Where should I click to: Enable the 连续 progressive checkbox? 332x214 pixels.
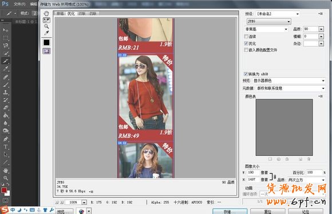pos(246,37)
